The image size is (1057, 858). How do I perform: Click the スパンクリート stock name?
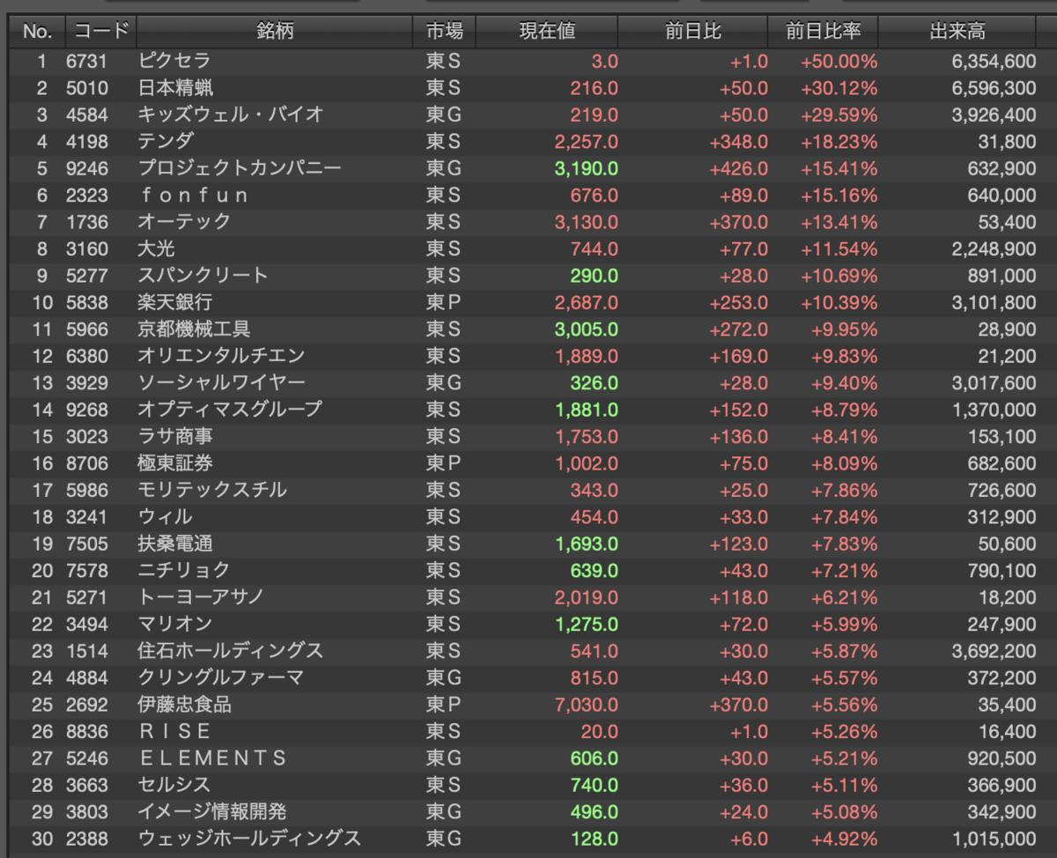coord(203,276)
